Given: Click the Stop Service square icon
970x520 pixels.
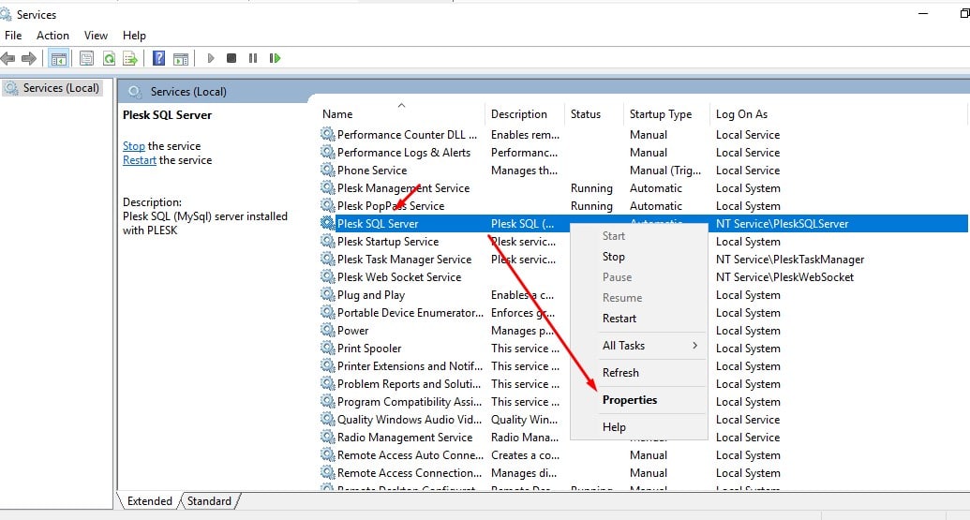Looking at the screenshot, I should click(x=231, y=58).
